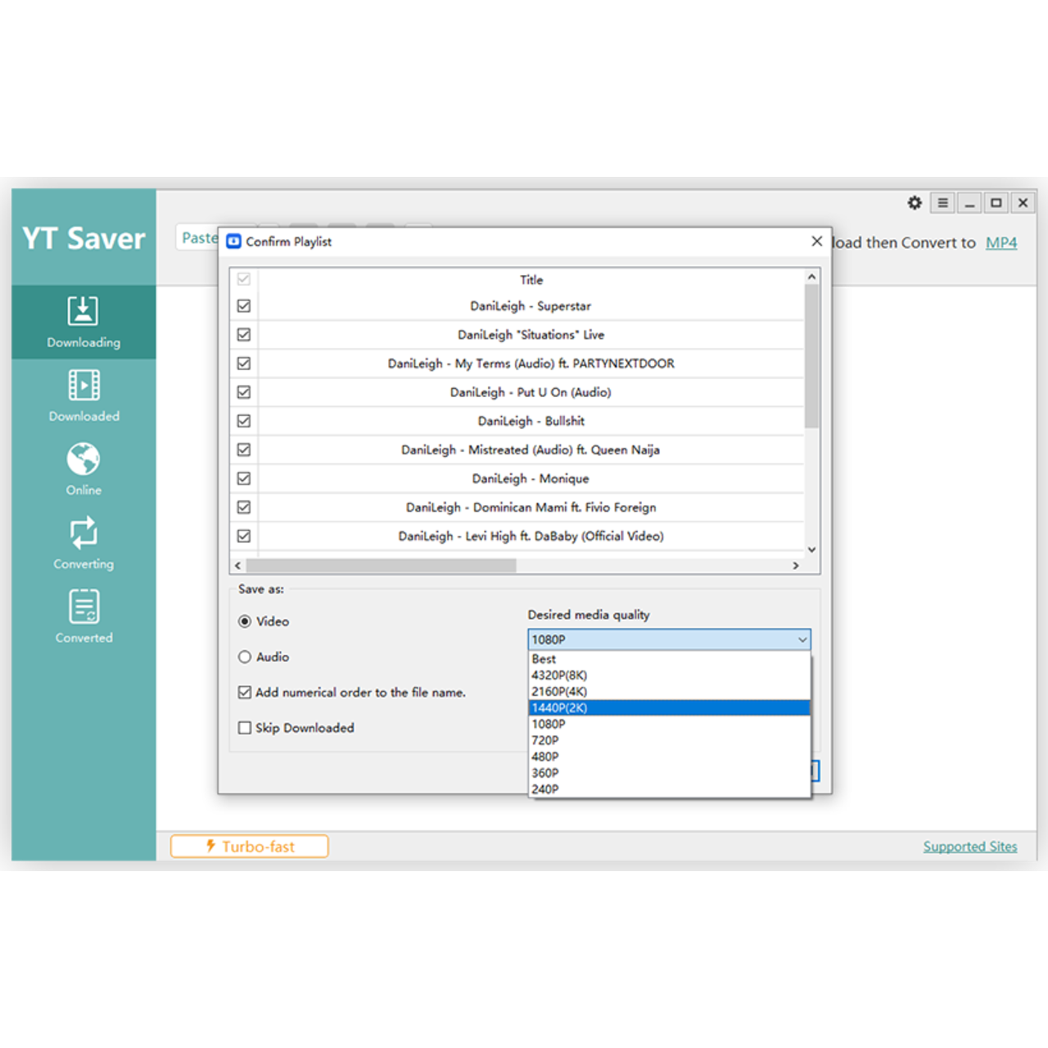
Task: Open the Online globe icon
Action: click(84, 459)
